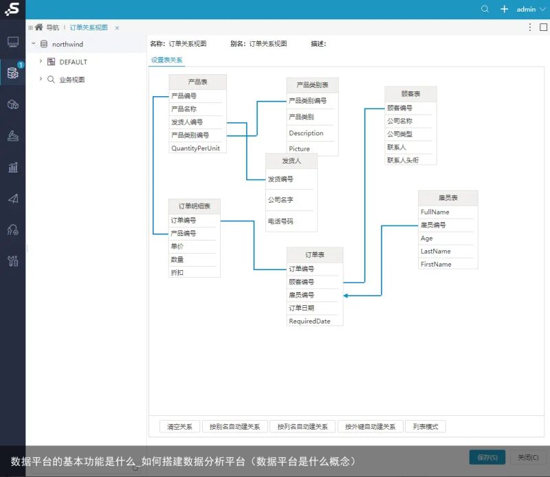Select the 产品类别表 table header
Viewport: 550px width, 477px height.
pos(312,85)
